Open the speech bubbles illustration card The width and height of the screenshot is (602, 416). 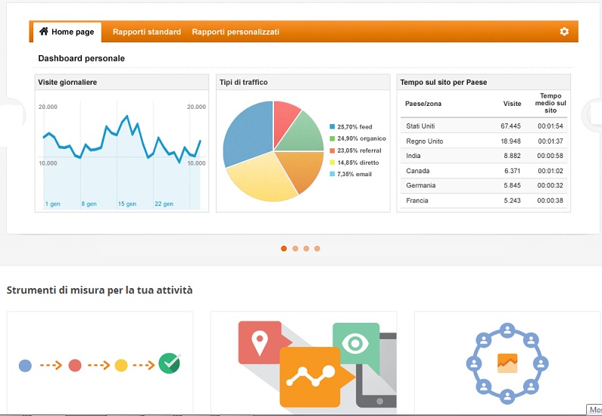point(304,363)
